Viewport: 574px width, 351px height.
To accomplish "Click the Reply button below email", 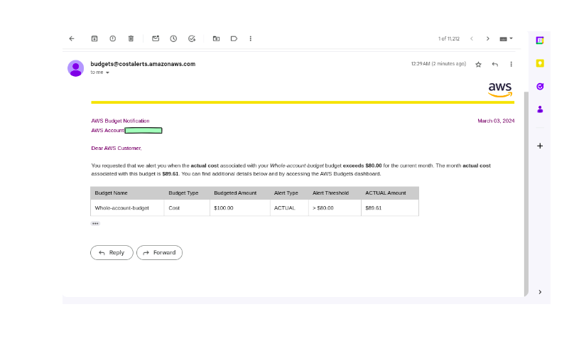I will click(112, 252).
